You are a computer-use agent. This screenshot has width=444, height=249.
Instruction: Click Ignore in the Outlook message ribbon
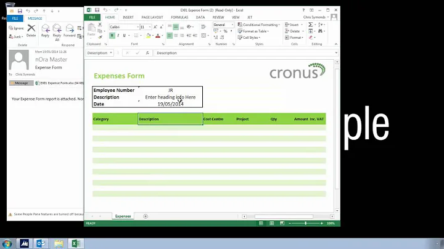coord(16,28)
